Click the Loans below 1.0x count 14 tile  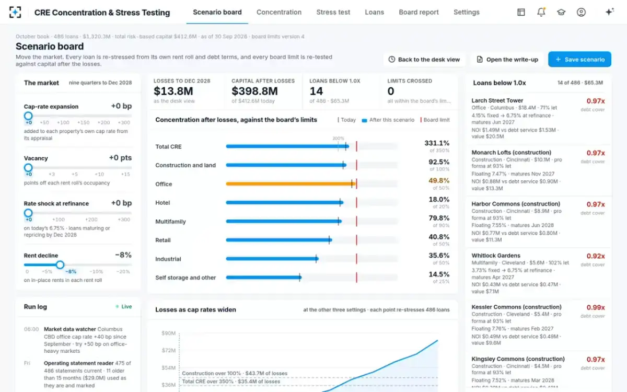pyautogui.click(x=342, y=91)
